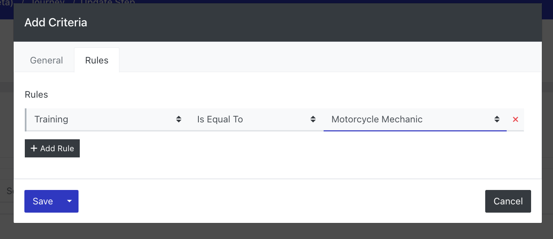The width and height of the screenshot is (553, 239).
Task: Click the Rules section heading label
Action: [x=36, y=94]
